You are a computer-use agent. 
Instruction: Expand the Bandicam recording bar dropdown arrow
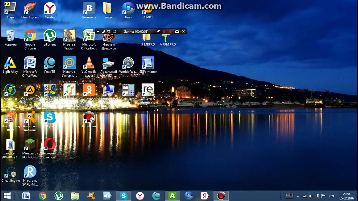(98, 32)
